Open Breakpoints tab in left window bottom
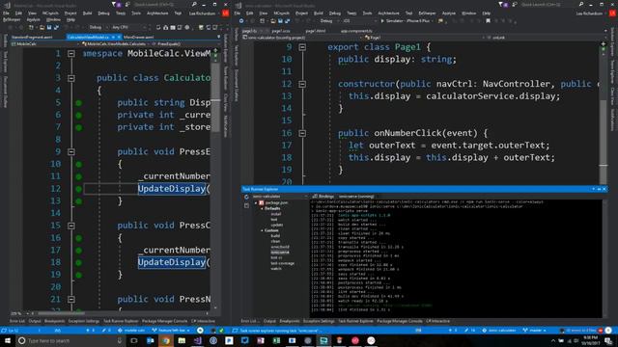The width and height of the screenshot is (618, 347). 54,321
